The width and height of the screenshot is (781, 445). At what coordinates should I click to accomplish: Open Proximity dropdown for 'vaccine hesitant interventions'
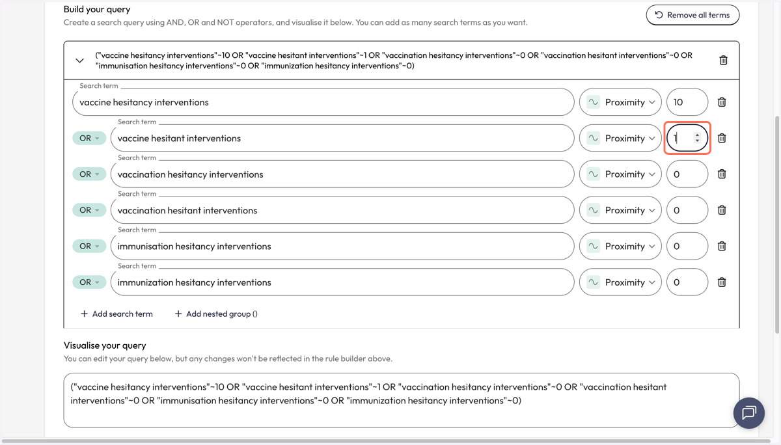(x=620, y=138)
